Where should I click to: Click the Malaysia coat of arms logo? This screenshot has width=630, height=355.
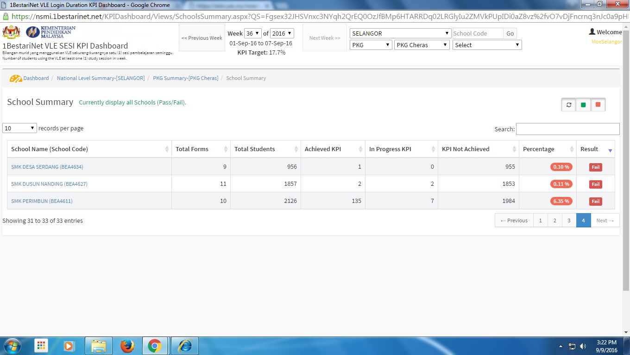pyautogui.click(x=12, y=32)
